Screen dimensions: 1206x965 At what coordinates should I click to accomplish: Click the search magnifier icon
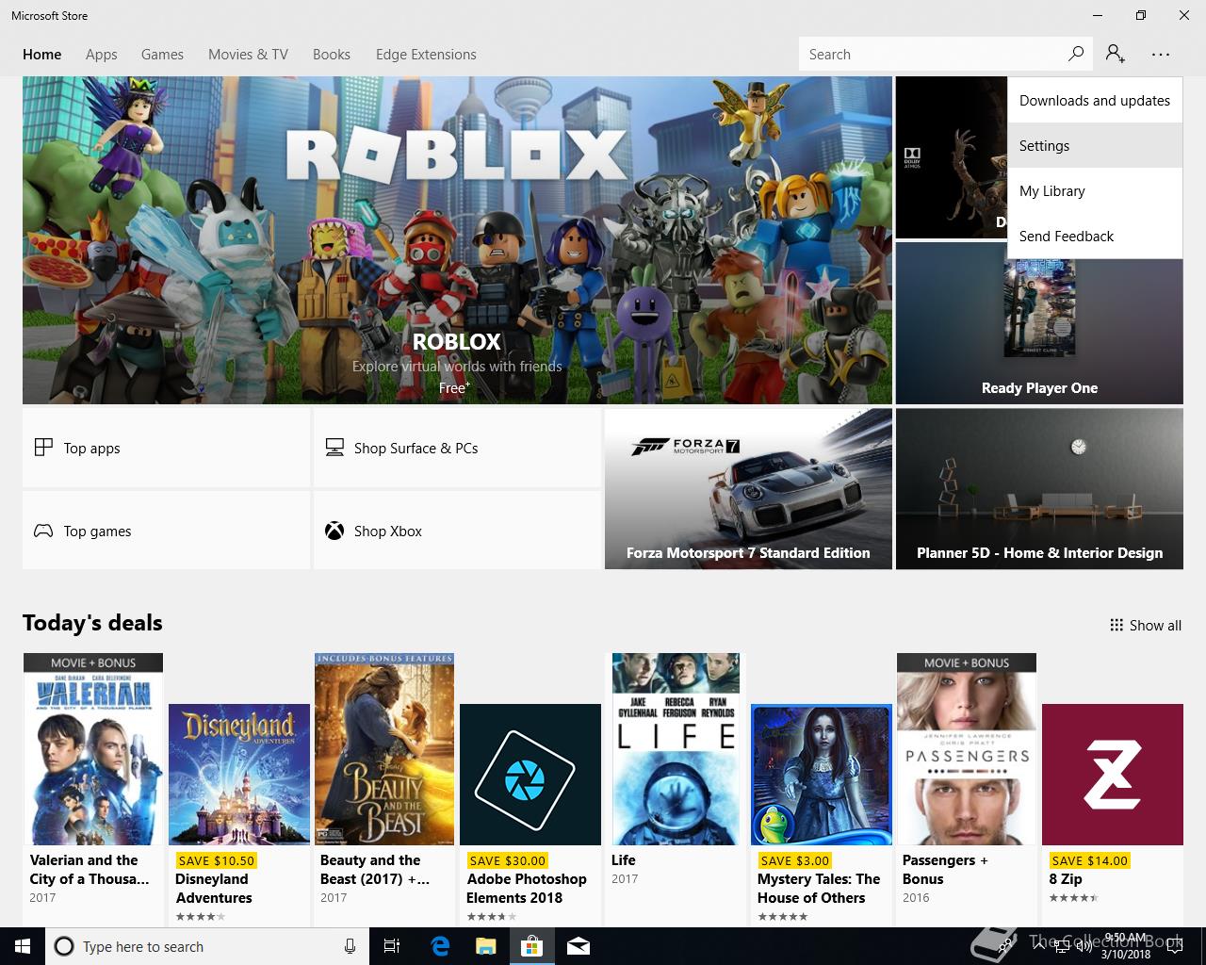tap(1075, 54)
